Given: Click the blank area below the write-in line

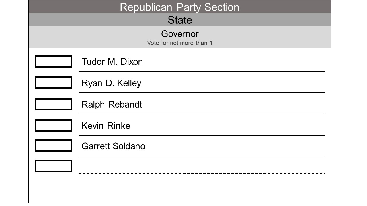Looking at the screenshot, I should [x=179, y=188].
